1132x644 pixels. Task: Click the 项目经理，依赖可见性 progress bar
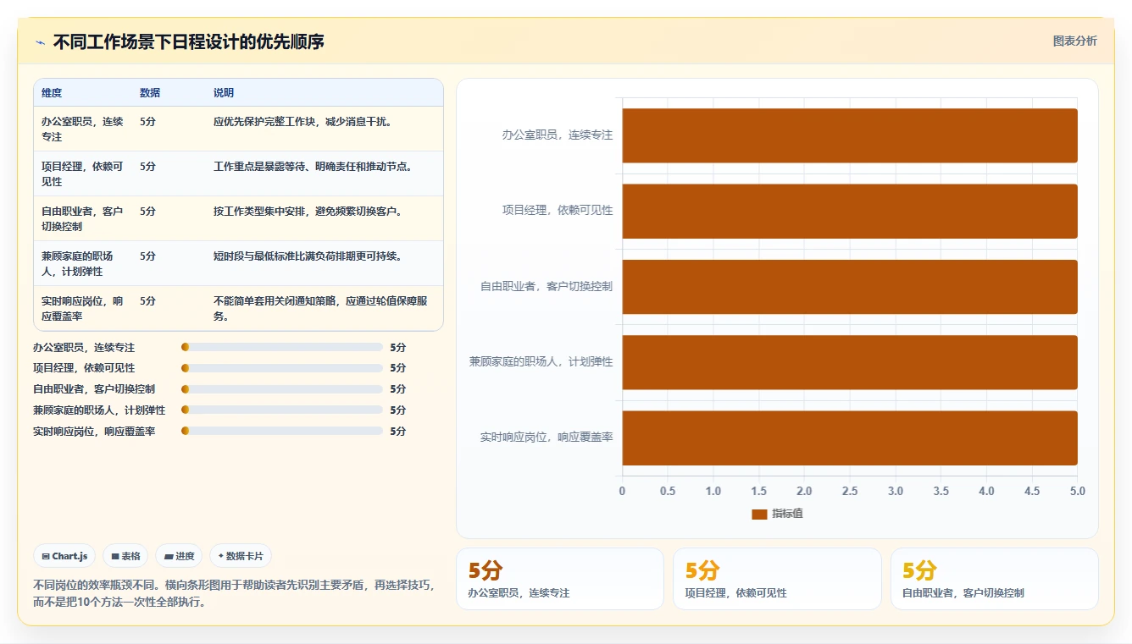click(x=282, y=368)
